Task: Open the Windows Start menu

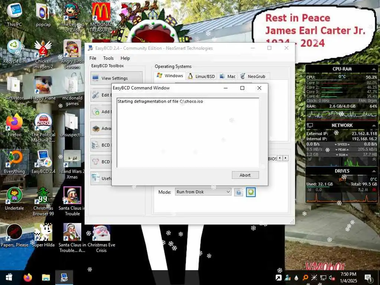Action: tap(9, 277)
